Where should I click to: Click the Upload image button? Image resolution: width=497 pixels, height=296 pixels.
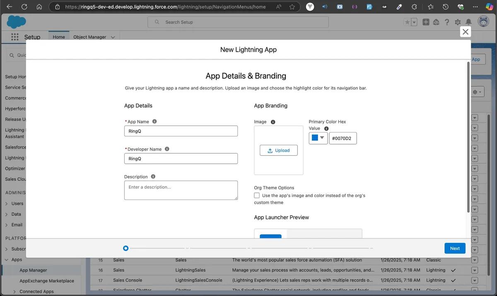click(x=279, y=150)
